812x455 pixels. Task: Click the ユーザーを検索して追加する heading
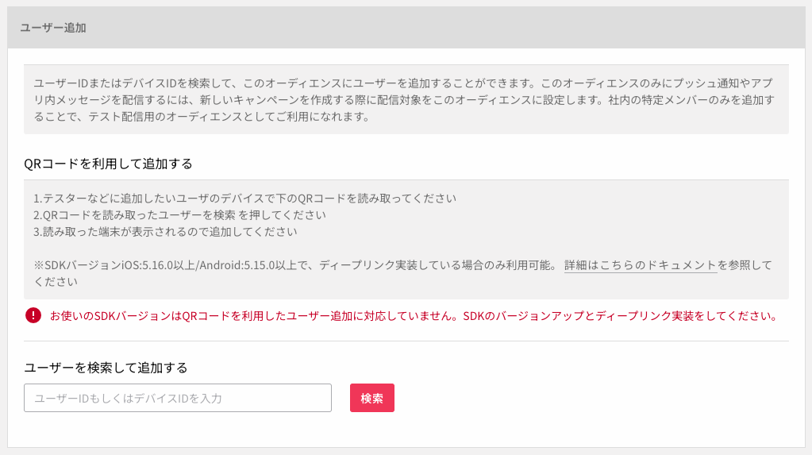(x=106, y=368)
